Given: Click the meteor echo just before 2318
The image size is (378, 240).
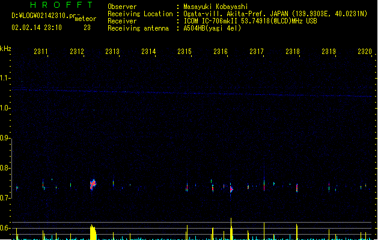Looking at the screenshot, I should click(297, 188).
